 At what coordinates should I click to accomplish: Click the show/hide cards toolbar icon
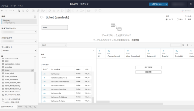[89, 11]
